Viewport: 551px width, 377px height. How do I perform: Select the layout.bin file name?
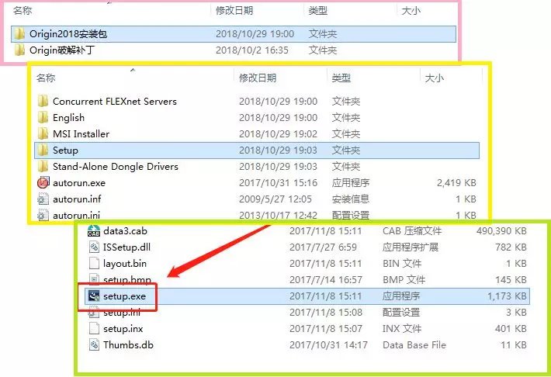coord(125,264)
